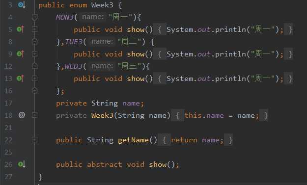Click the "周二" string literal
Viewport: 307px width, 185px height.
click(x=129, y=42)
